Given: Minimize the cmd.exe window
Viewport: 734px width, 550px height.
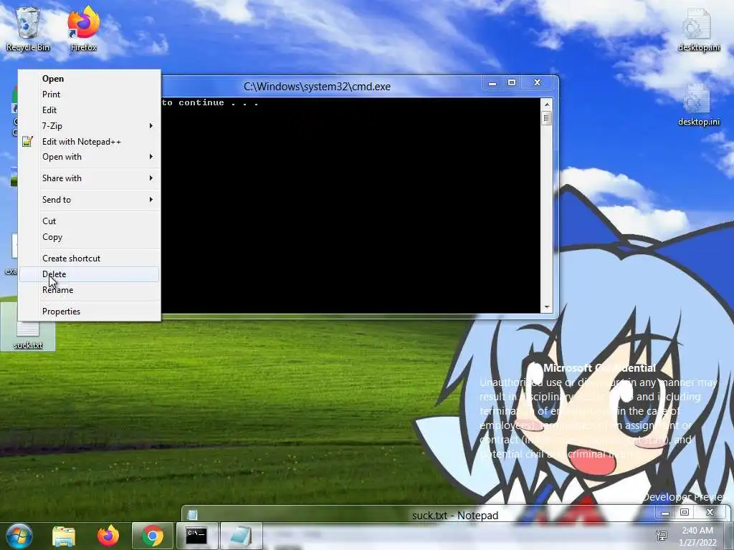Looking at the screenshot, I should 492,83.
